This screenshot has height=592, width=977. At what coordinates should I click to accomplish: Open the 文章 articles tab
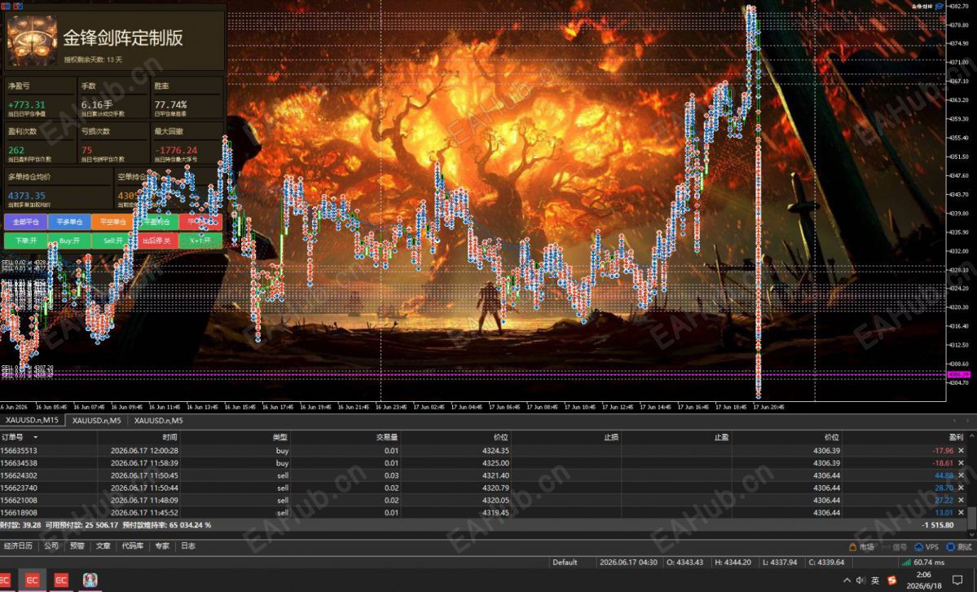[x=103, y=546]
